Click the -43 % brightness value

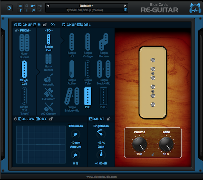[101, 143]
